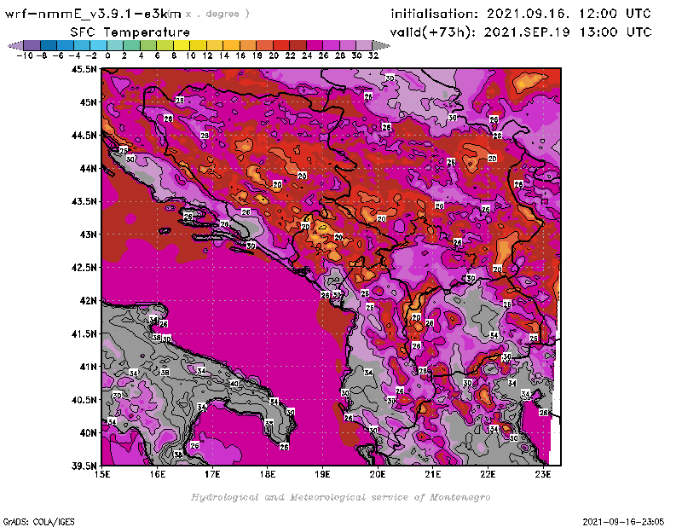Viewport: 682px width, 527px height.
Task: Click the 22 label under the legend
Action: click(290, 55)
